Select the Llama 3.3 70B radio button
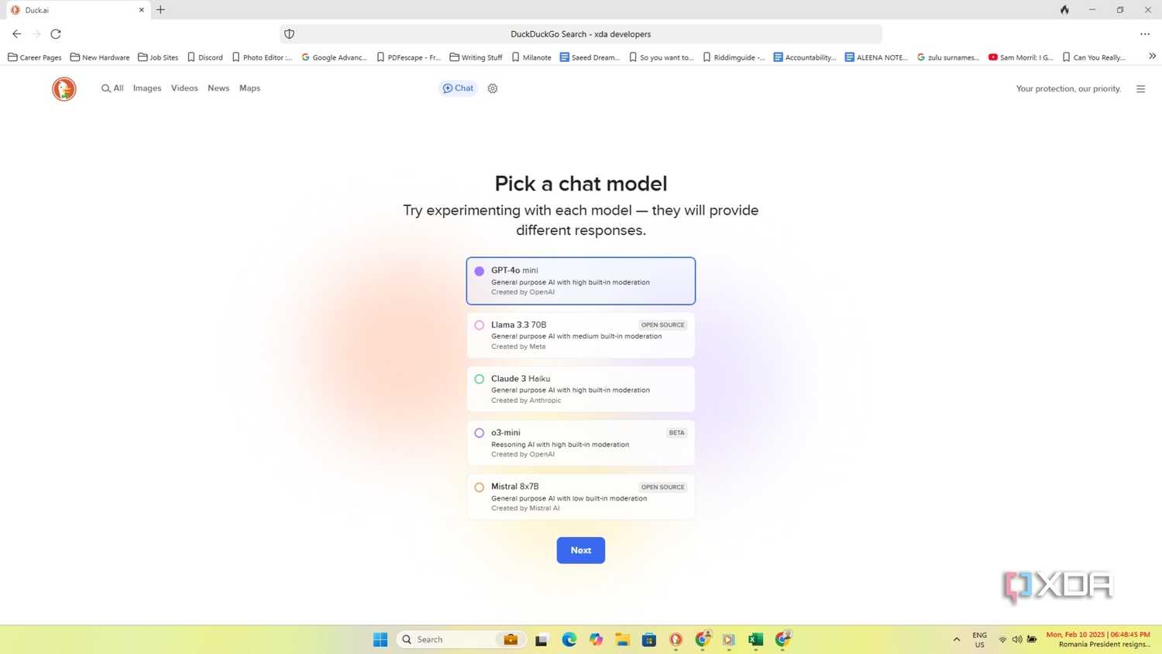Image resolution: width=1162 pixels, height=654 pixels. tap(480, 325)
